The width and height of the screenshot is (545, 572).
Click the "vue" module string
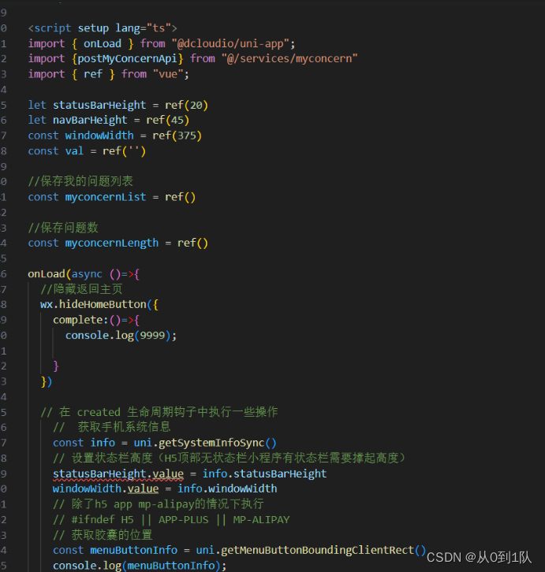(x=168, y=74)
